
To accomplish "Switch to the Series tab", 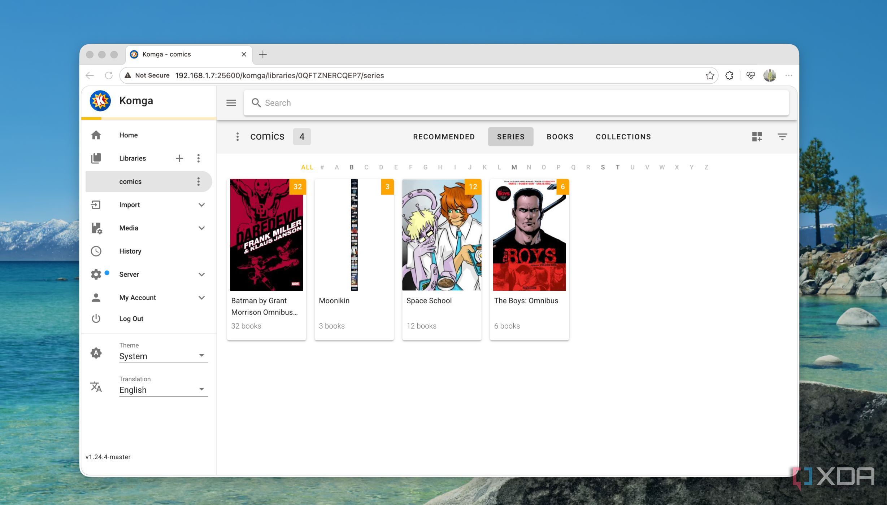I will coord(510,137).
